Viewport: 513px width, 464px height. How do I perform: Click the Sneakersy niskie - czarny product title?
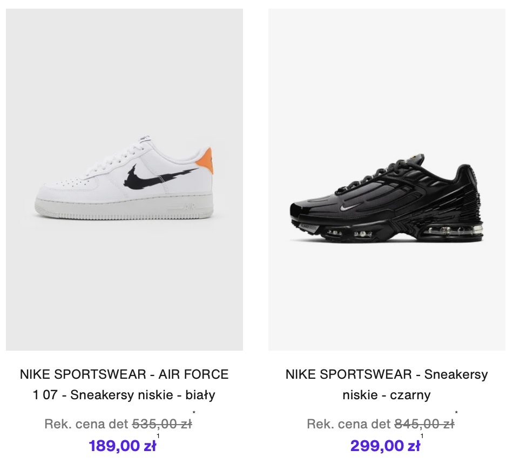(387, 384)
